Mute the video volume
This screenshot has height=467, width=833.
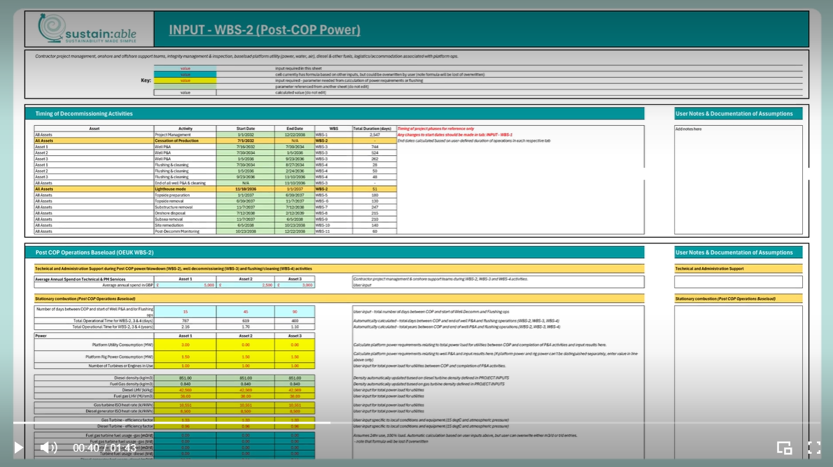48,448
